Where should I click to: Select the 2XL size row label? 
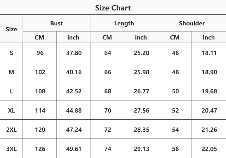(11, 129)
